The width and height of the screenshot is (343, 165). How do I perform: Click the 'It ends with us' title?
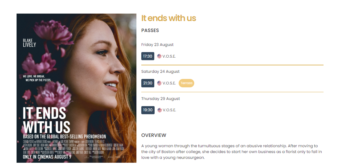pyautogui.click(x=169, y=18)
